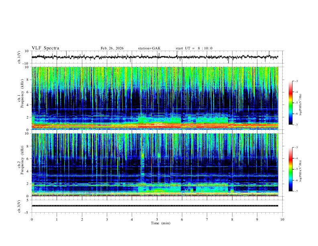318x246 pixels.
Task: Click the ch.2 "Frequency (kHz)" axis label
Action: click(x=22, y=159)
